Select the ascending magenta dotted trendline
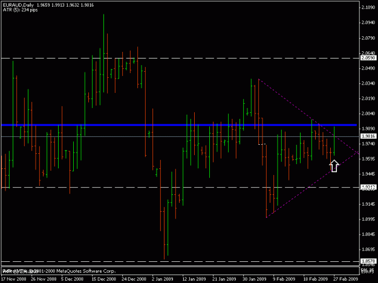This screenshot has width=378, height=283. click(312, 185)
